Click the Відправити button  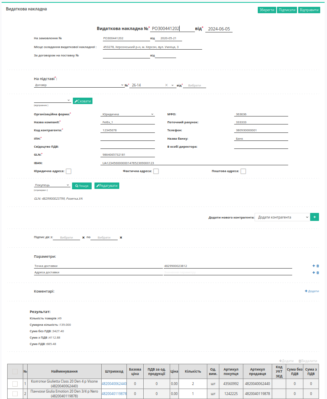tap(309, 10)
